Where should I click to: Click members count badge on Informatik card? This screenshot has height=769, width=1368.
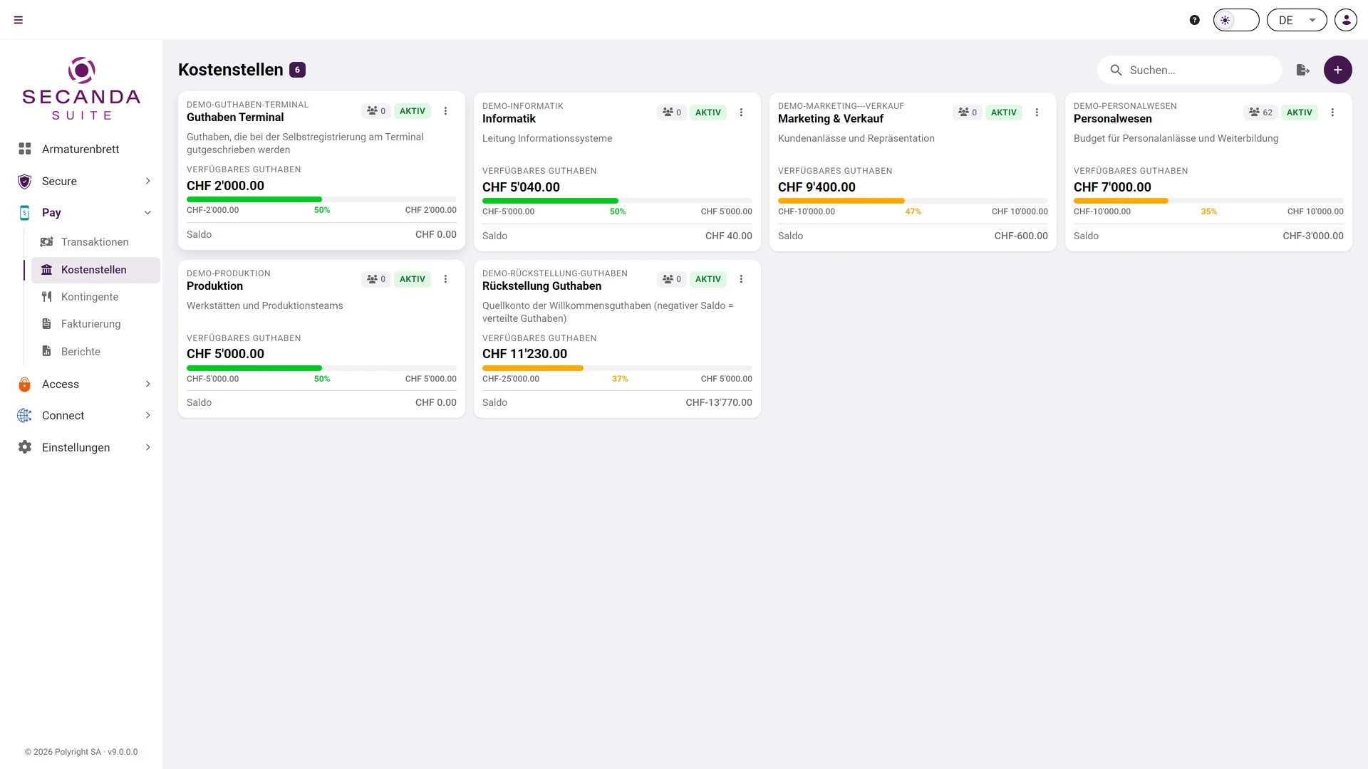672,113
